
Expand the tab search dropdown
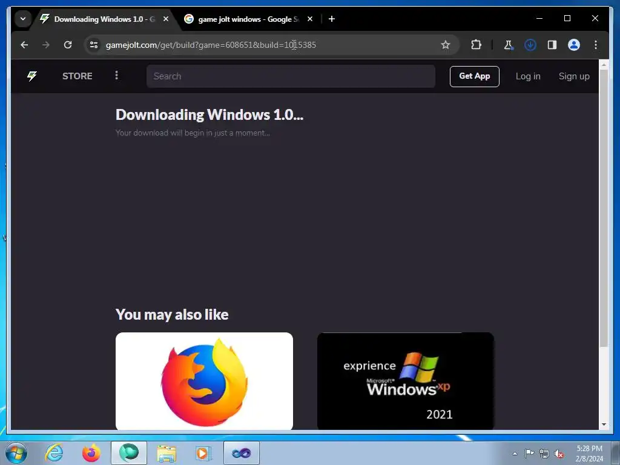[23, 19]
